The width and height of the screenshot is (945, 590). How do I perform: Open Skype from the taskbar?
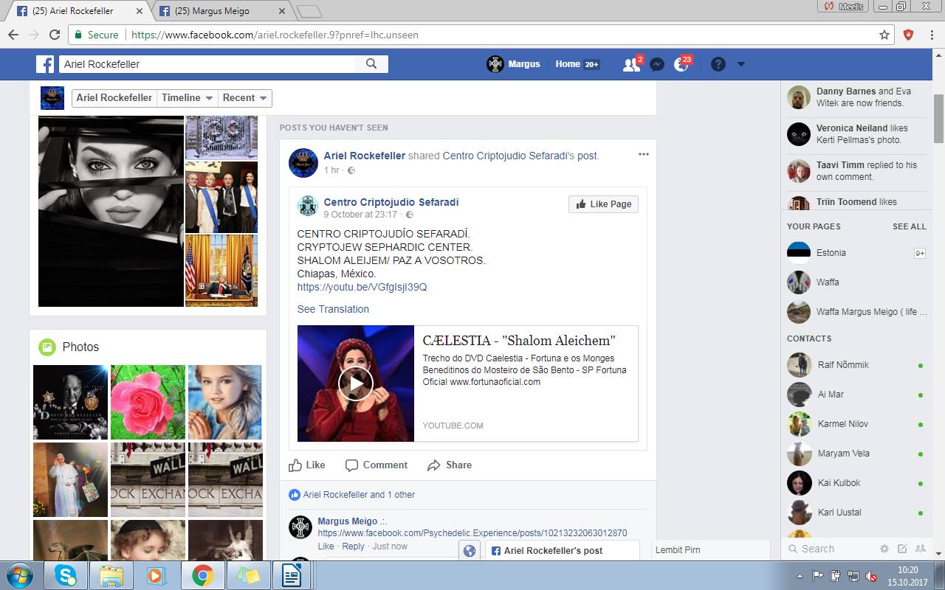(65, 575)
